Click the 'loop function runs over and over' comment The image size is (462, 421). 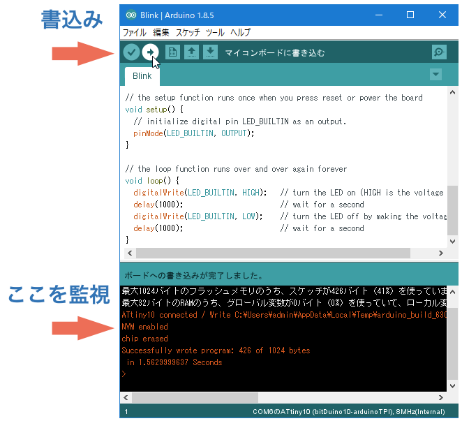pyautogui.click(x=236, y=169)
